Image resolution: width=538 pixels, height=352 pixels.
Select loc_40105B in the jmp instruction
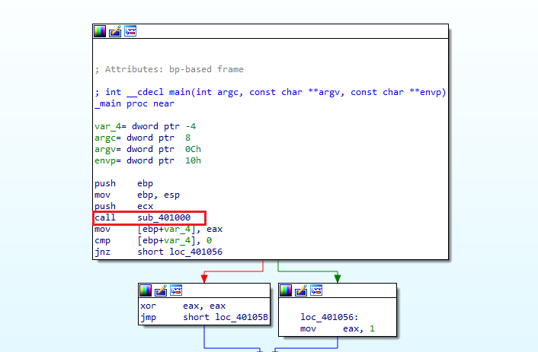242,318
